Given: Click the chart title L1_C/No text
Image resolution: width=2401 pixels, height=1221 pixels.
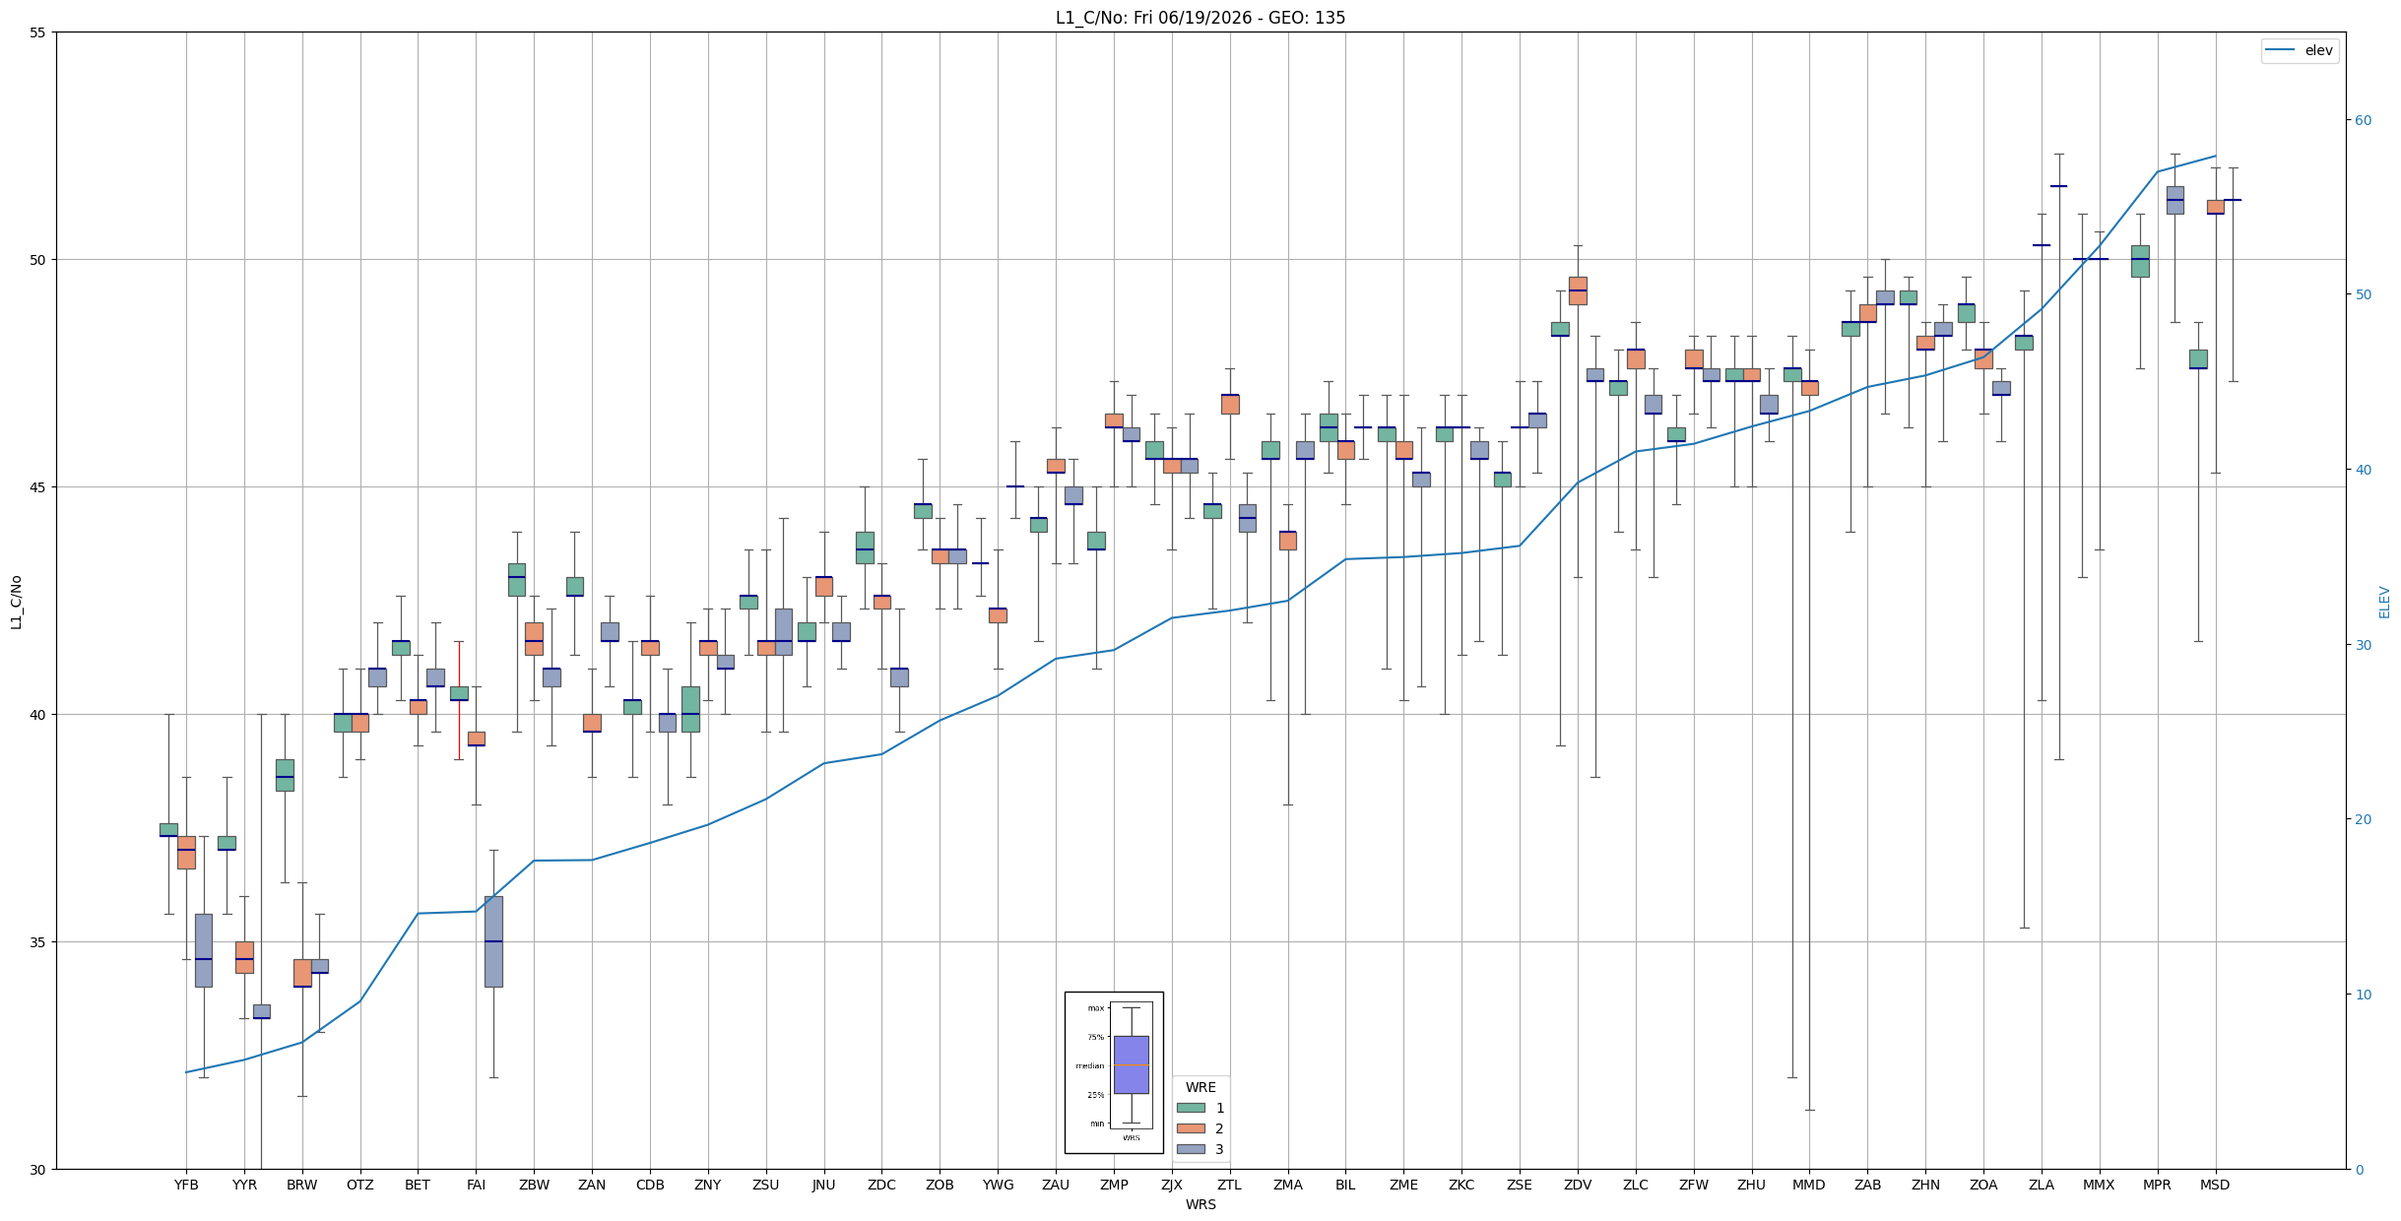Looking at the screenshot, I should tap(1200, 18).
